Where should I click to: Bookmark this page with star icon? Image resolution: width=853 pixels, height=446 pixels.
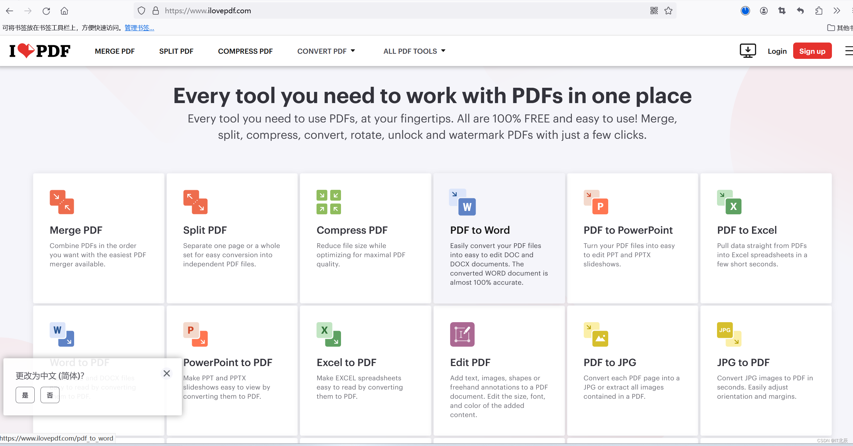coord(668,11)
